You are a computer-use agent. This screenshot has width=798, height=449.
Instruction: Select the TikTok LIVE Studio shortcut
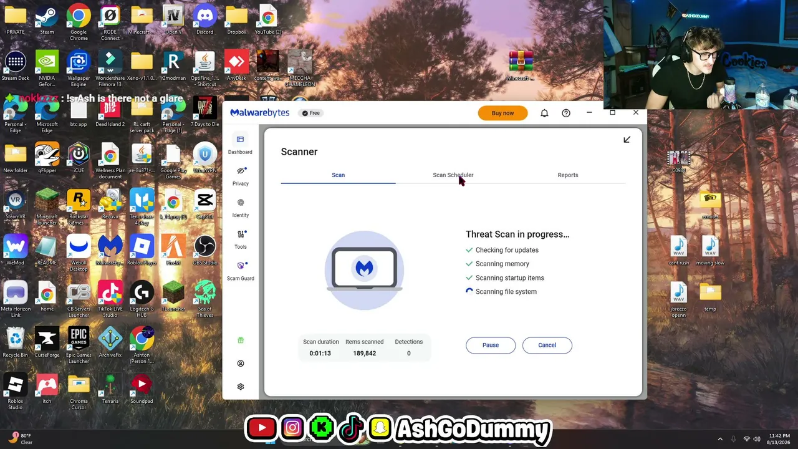110,300
